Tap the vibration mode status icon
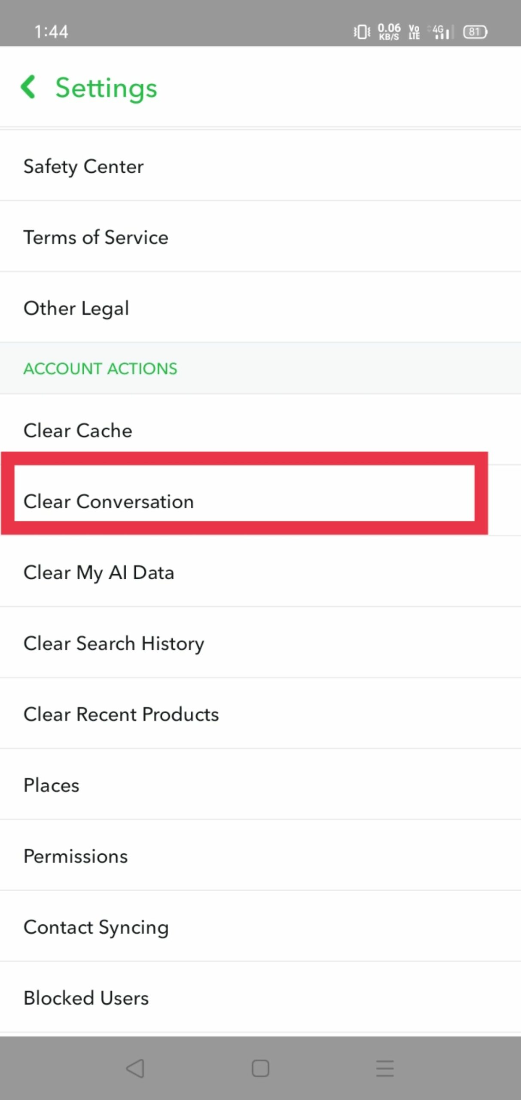Viewport: 521px width, 1100px height. 362,31
